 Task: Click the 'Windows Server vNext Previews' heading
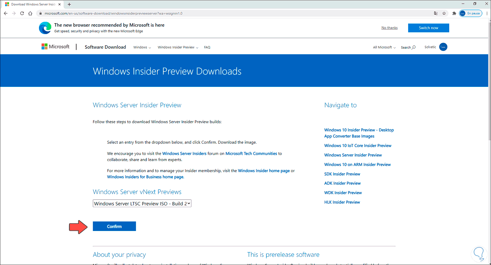click(x=137, y=192)
